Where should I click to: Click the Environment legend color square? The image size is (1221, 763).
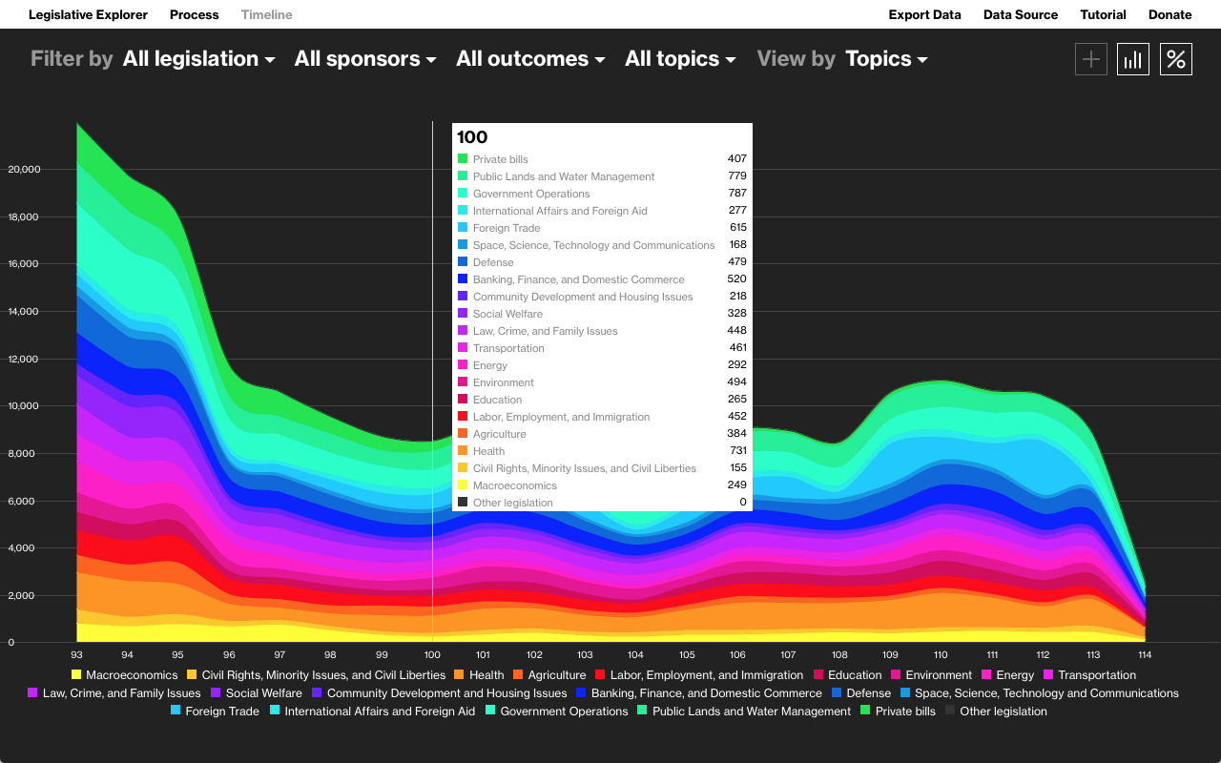tap(896, 674)
